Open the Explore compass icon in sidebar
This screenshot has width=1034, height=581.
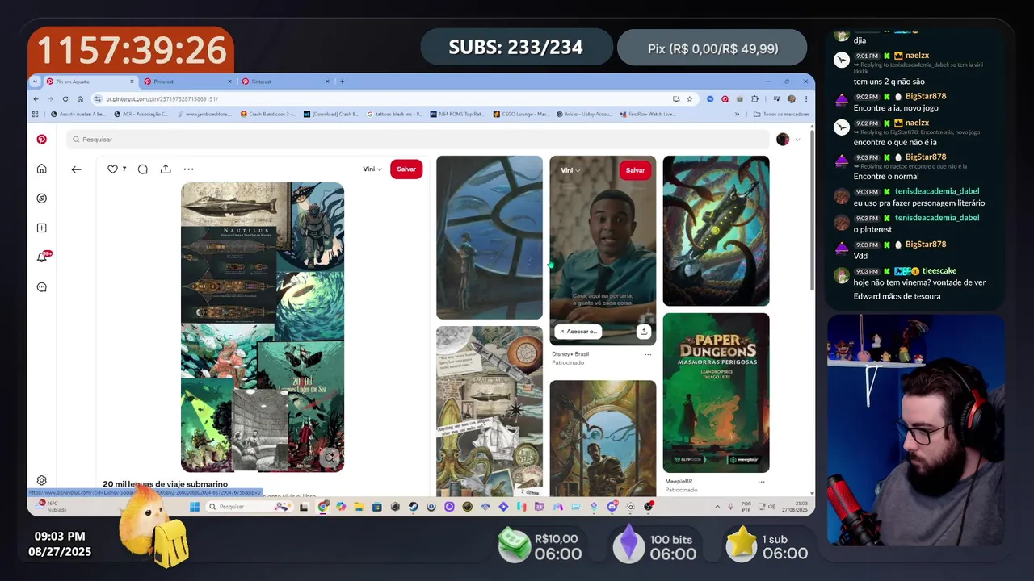pos(42,199)
